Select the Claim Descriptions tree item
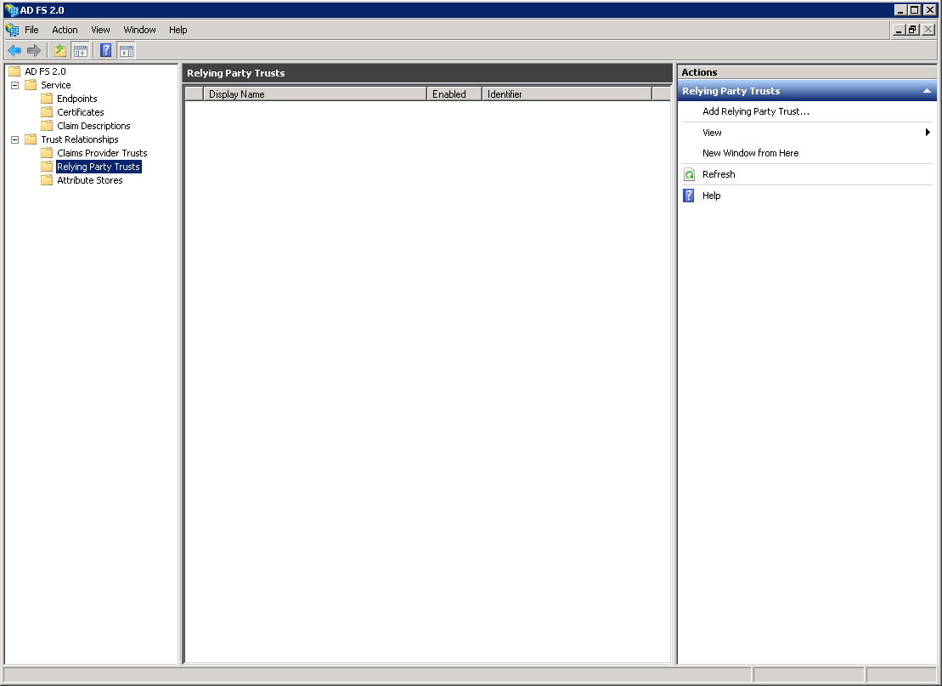The height and width of the screenshot is (686, 942). [93, 126]
